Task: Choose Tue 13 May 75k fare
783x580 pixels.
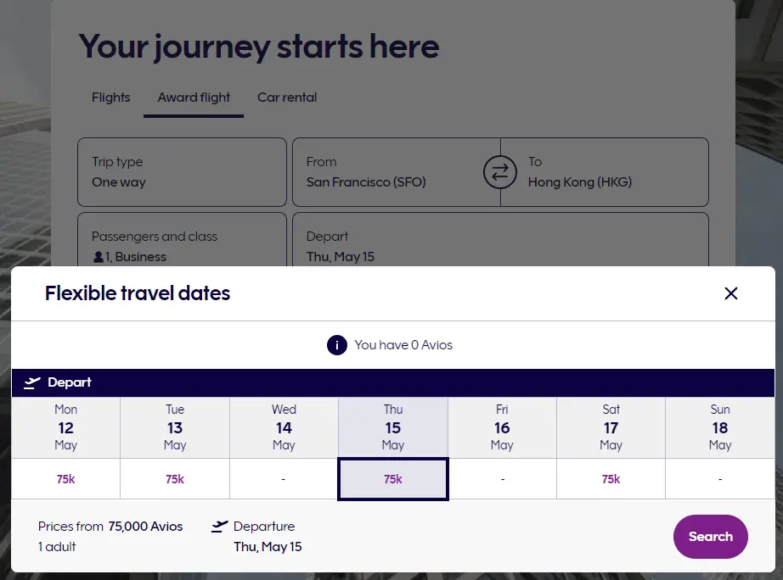Action: coord(175,479)
